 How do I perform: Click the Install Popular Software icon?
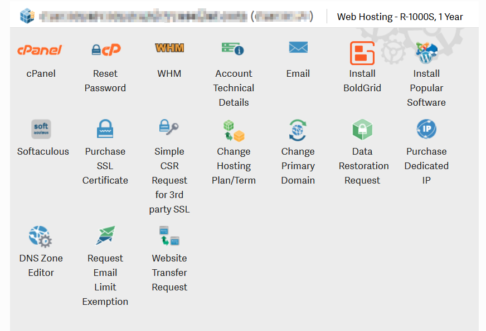(x=426, y=53)
